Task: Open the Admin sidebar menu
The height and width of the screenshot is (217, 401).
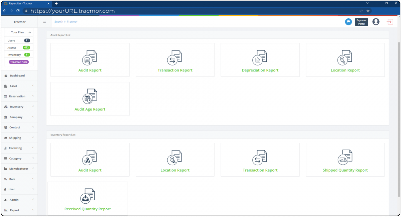Action: click(x=19, y=200)
